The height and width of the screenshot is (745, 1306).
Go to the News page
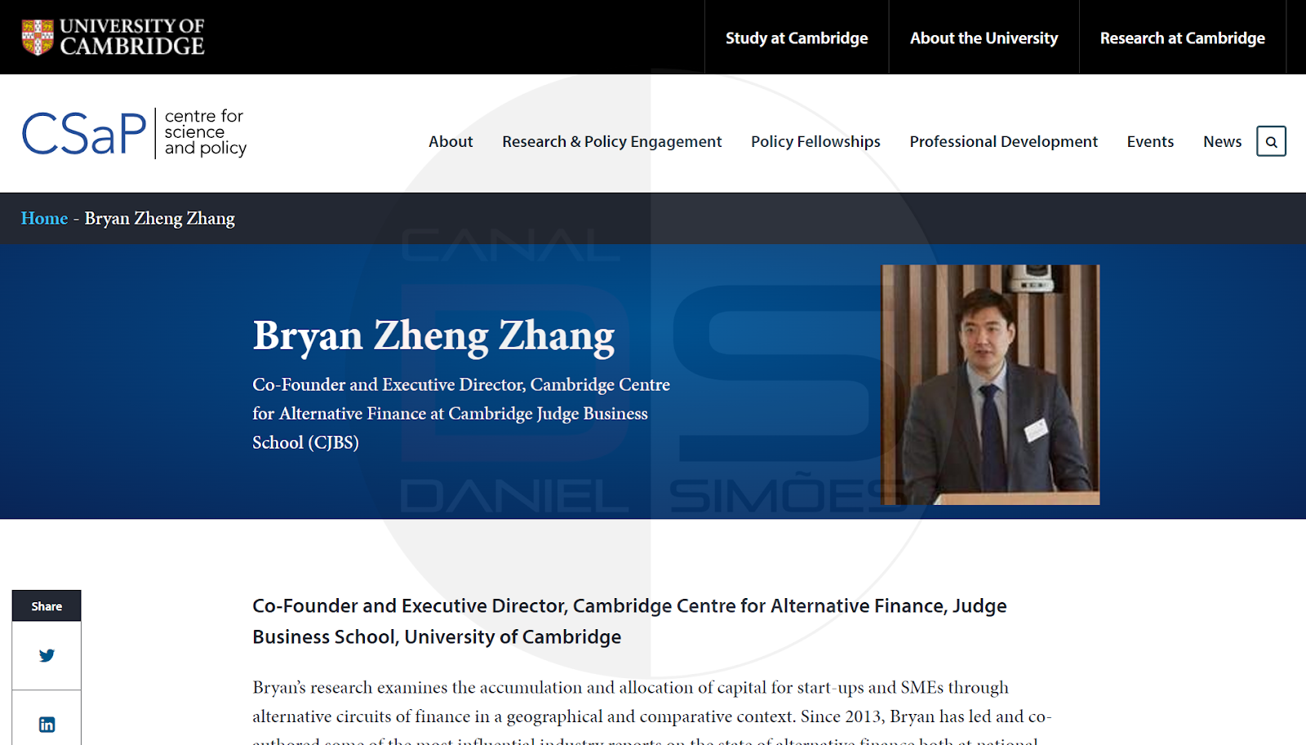(1222, 141)
